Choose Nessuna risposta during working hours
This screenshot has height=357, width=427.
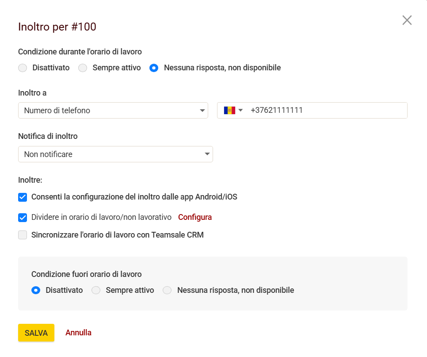click(154, 68)
